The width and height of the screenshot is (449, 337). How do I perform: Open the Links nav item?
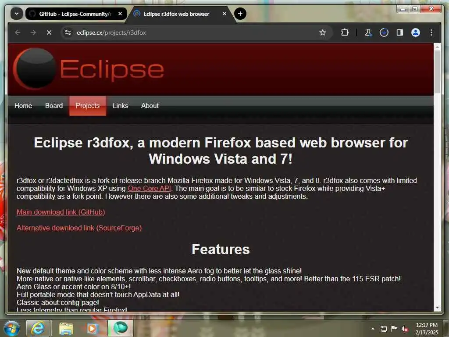[120, 106]
